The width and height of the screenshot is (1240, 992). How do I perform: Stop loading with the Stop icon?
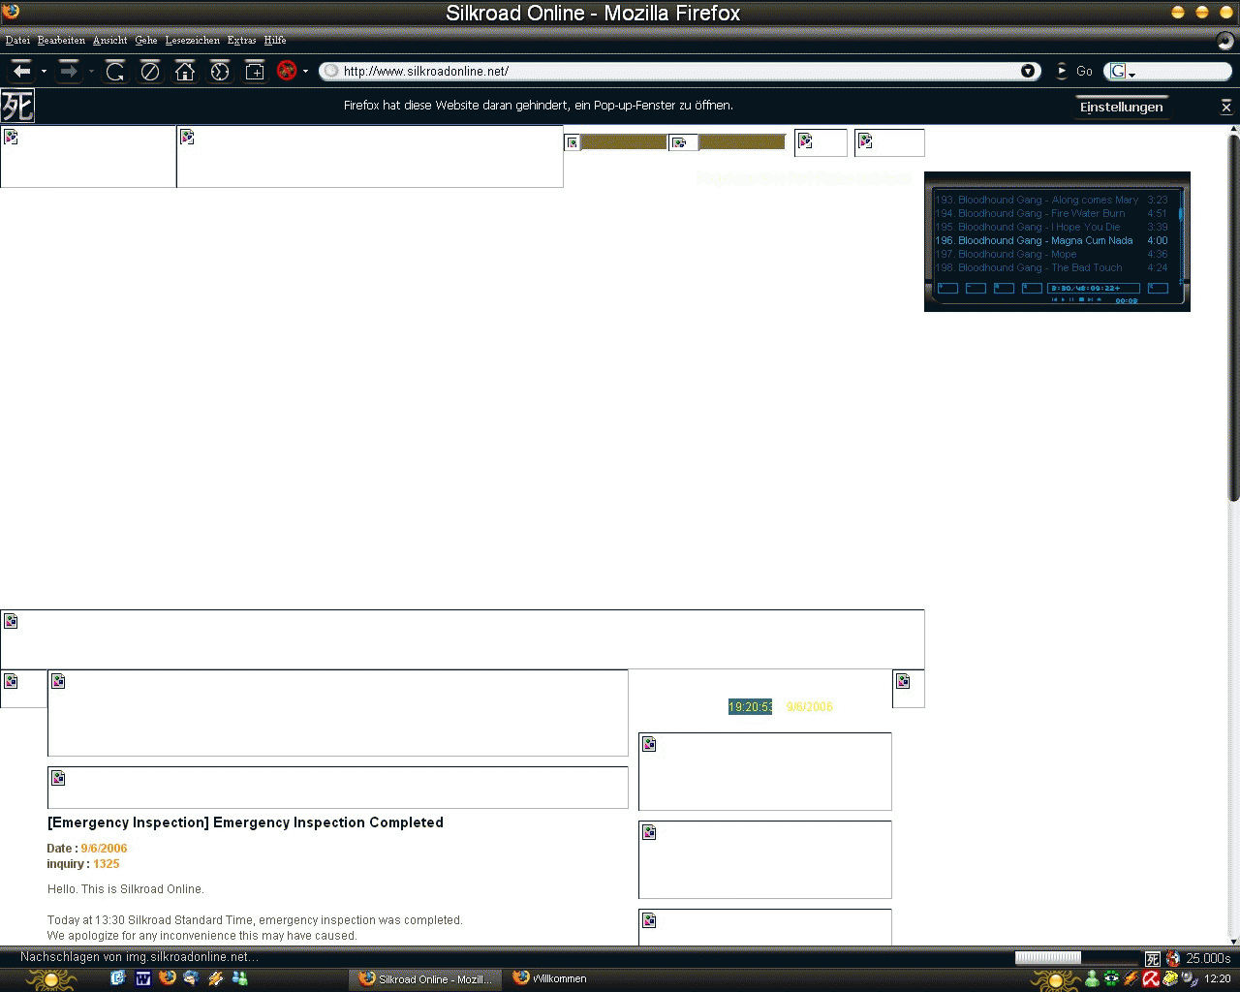pos(150,71)
